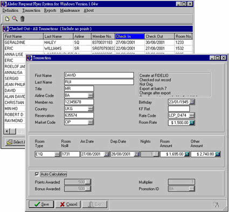229x212 pixels.
Task: Click the 30/08/2001 check out cell
Action: [159, 42]
